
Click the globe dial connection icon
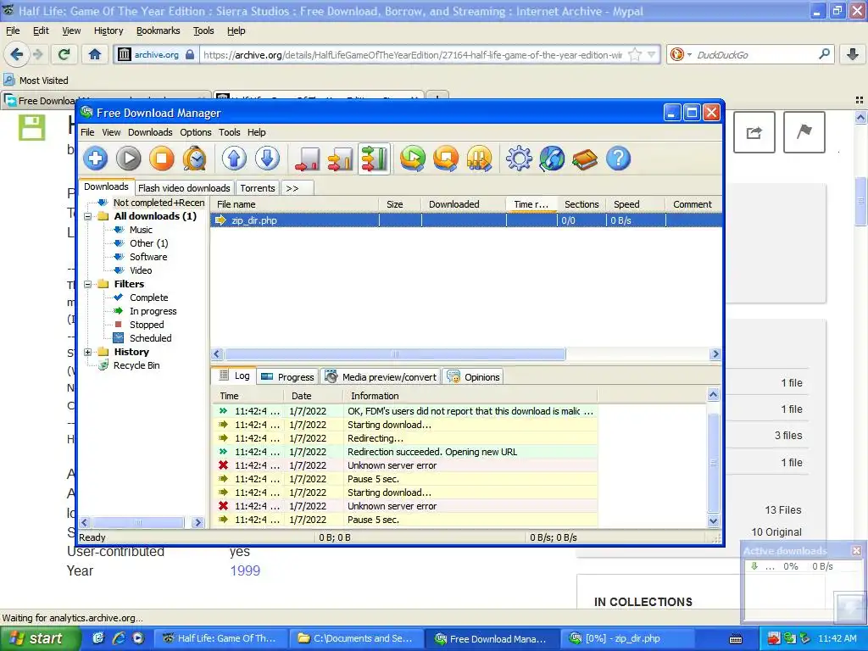552,159
